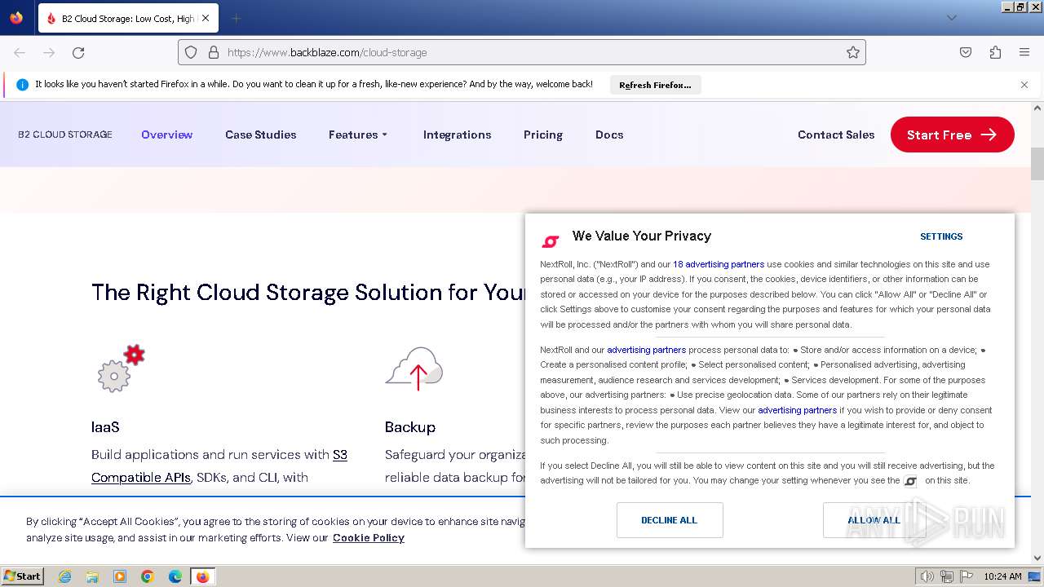The width and height of the screenshot is (1044, 587).
Task: Open the Overview nav item
Action: 167,135
